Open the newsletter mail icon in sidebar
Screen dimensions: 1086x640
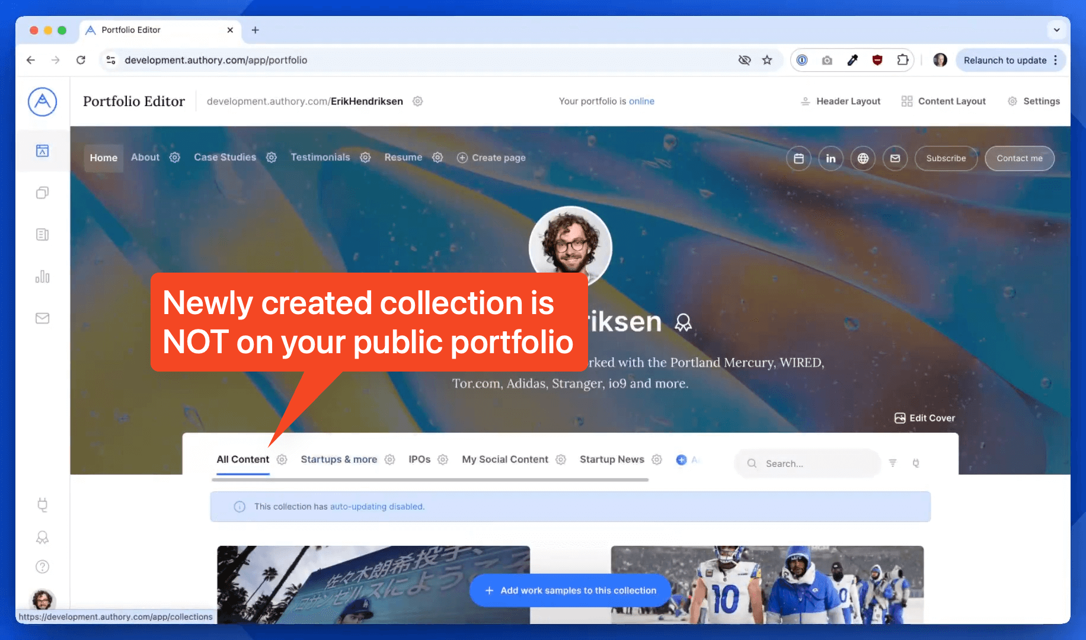[42, 318]
